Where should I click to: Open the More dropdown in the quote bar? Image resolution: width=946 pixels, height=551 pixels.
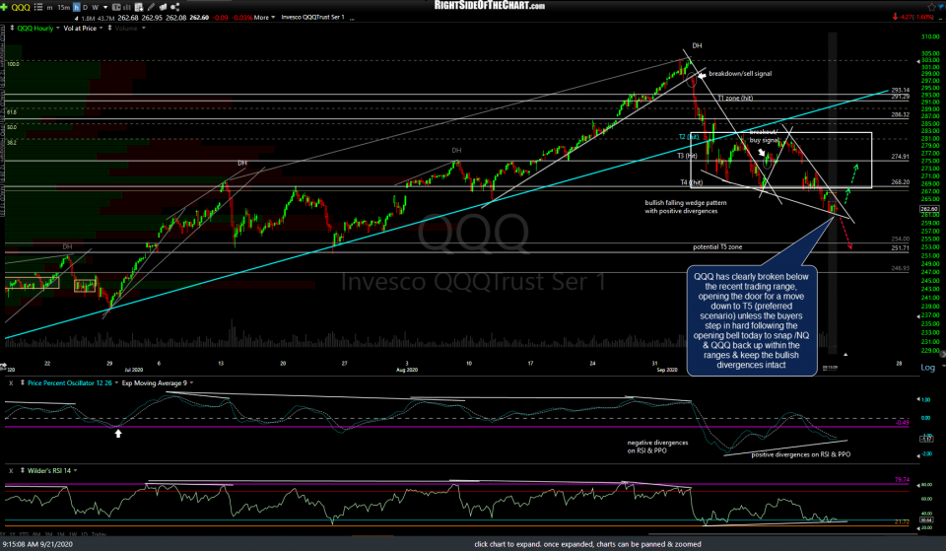tap(264, 18)
